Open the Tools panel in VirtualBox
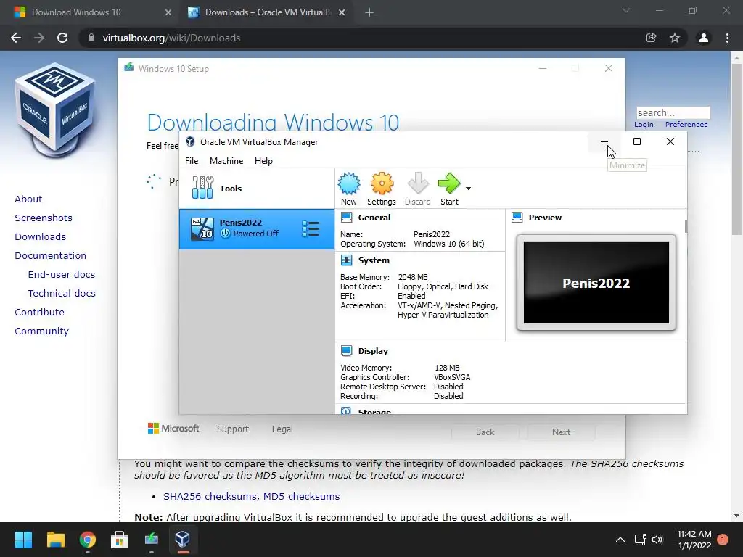This screenshot has width=743, height=557. 256,188
